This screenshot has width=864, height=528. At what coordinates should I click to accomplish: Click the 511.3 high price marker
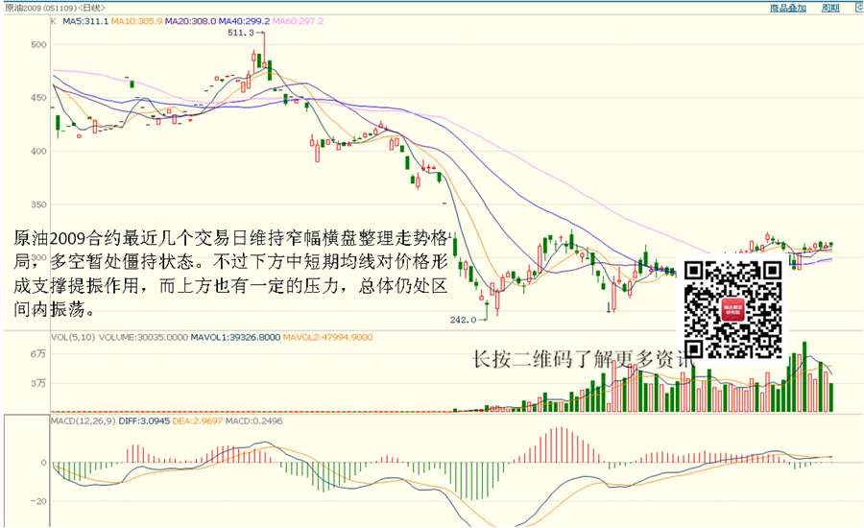242,33
